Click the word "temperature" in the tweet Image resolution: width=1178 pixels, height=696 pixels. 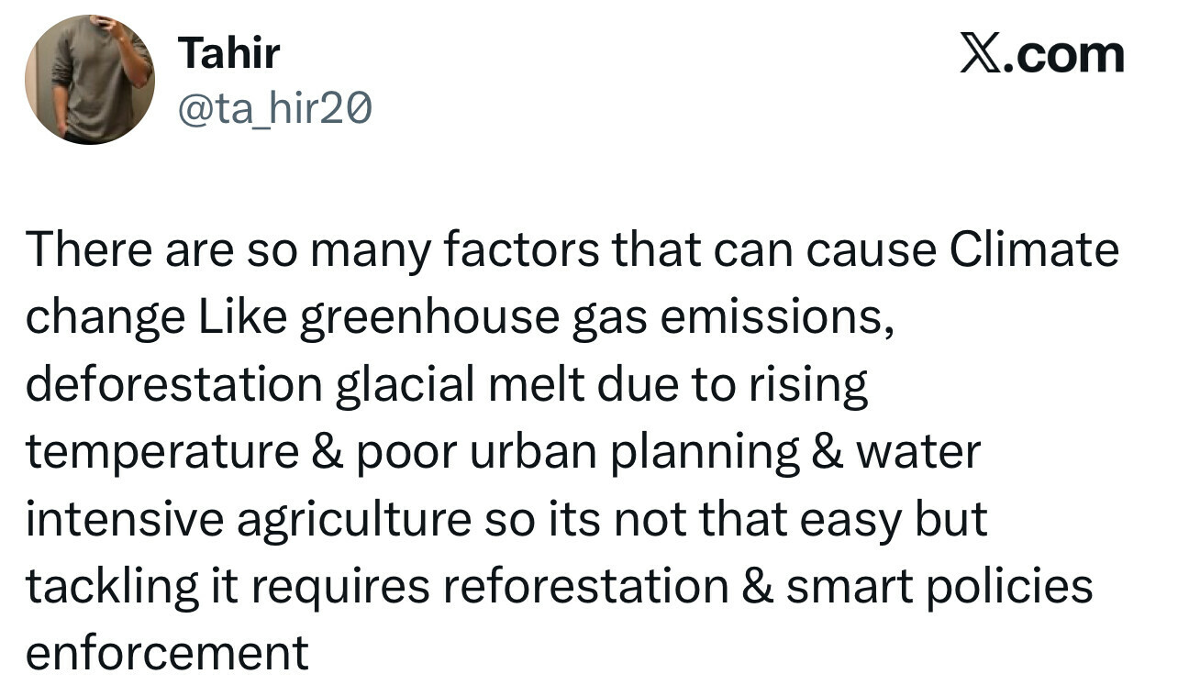point(162,451)
